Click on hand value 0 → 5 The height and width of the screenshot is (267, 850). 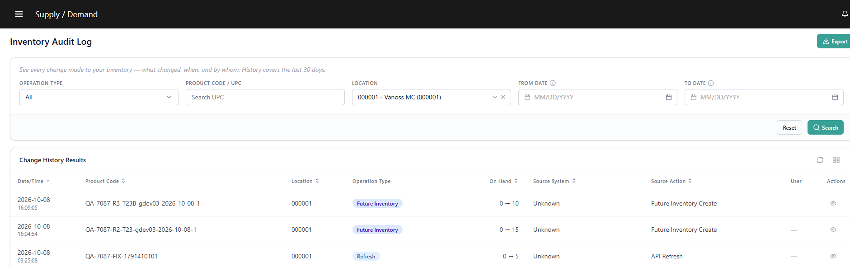click(511, 256)
